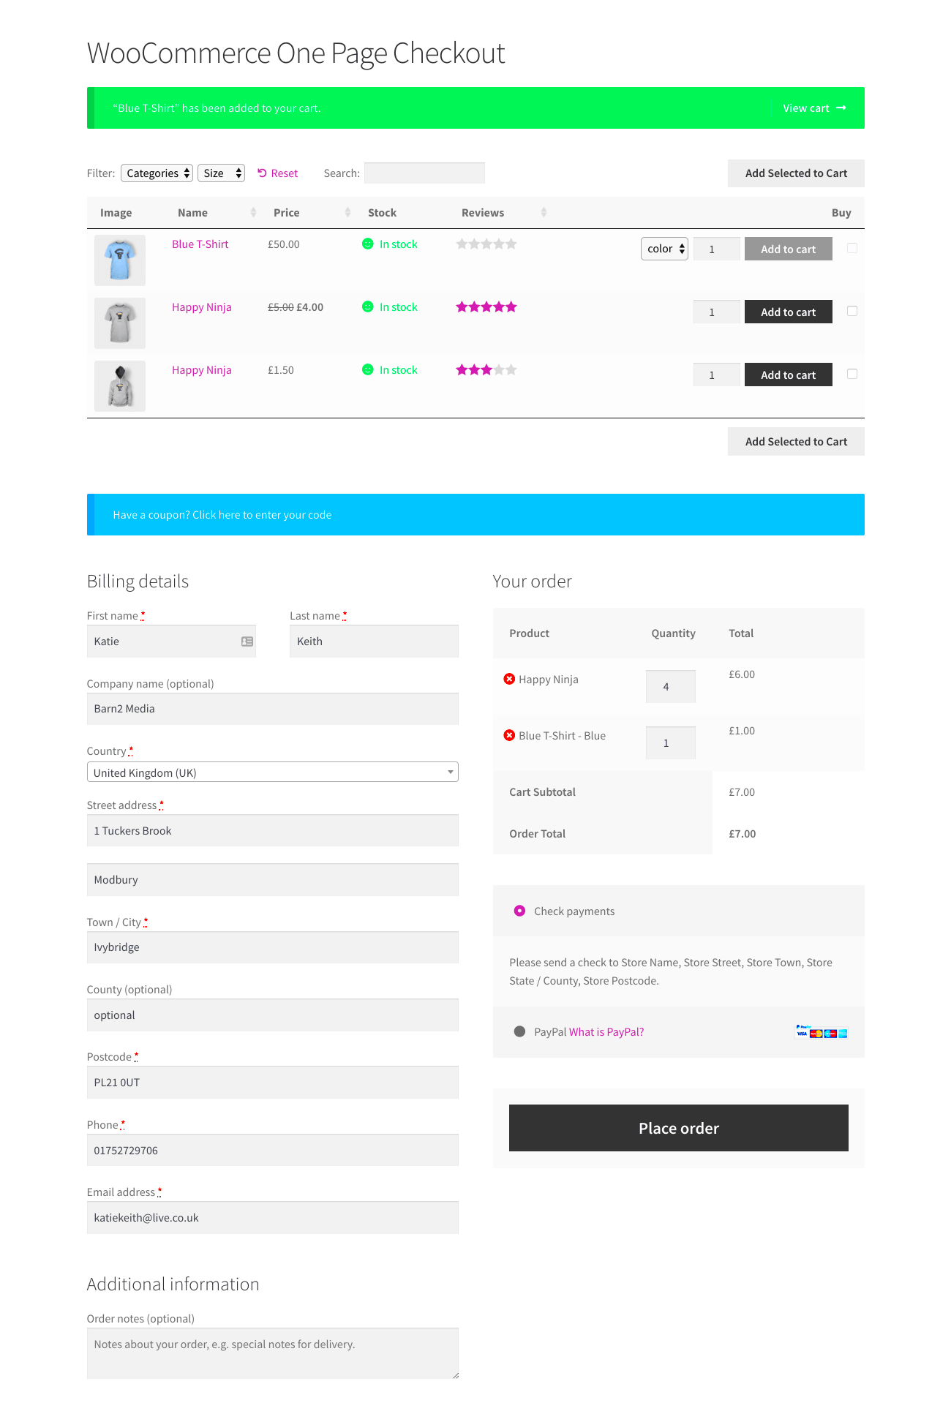This screenshot has height=1422, width=951.
Task: Add Happy Ninja £1.50 to cart
Action: tap(788, 375)
